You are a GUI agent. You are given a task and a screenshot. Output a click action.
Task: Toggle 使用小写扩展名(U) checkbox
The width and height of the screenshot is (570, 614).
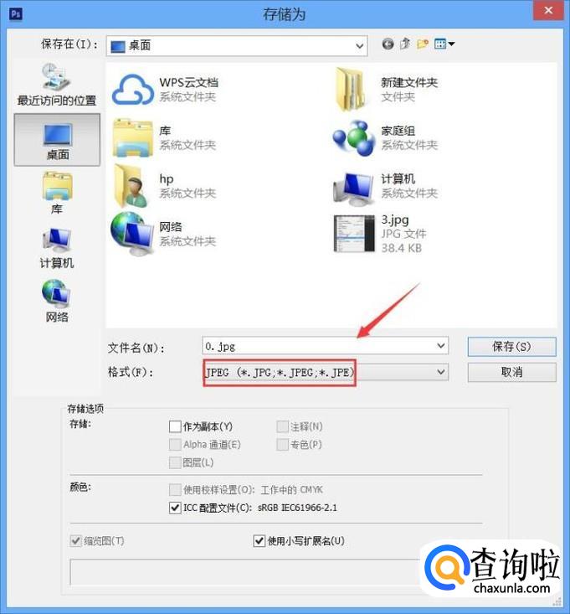tap(259, 541)
